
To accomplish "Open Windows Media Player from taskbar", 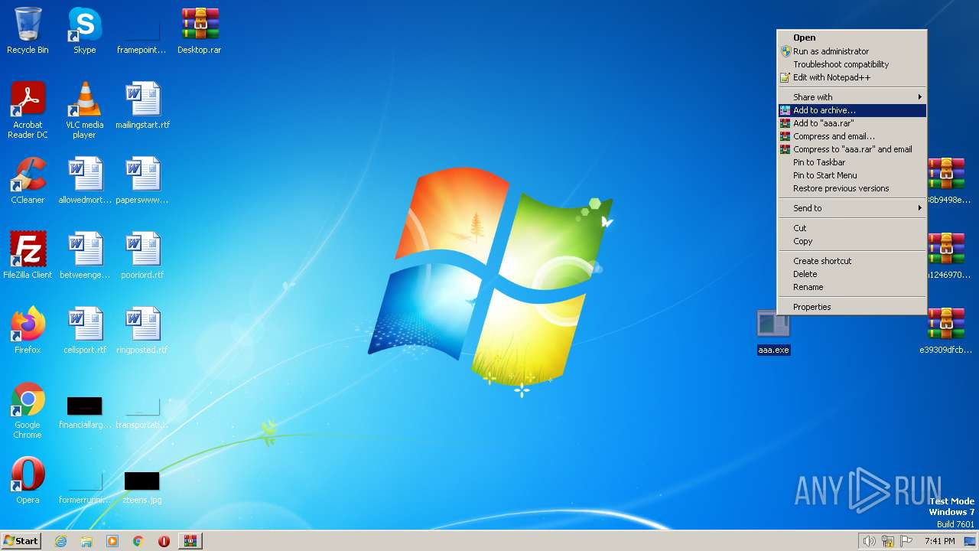I will click(x=112, y=541).
